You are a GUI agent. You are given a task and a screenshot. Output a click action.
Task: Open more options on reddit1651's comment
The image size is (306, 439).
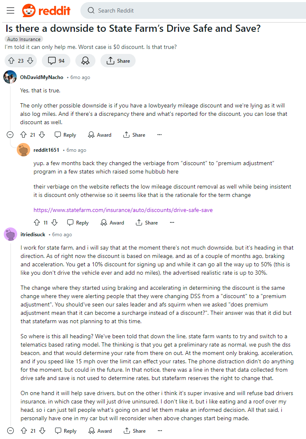172,222
